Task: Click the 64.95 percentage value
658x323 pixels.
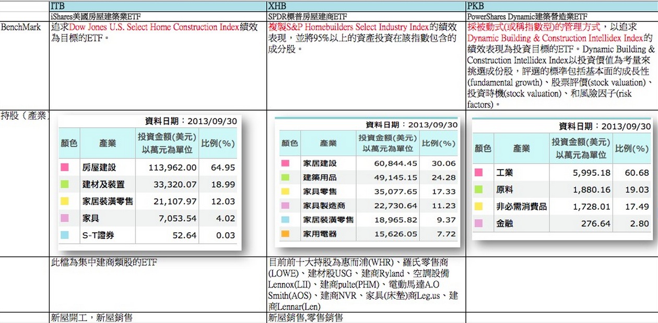Action: [224, 168]
